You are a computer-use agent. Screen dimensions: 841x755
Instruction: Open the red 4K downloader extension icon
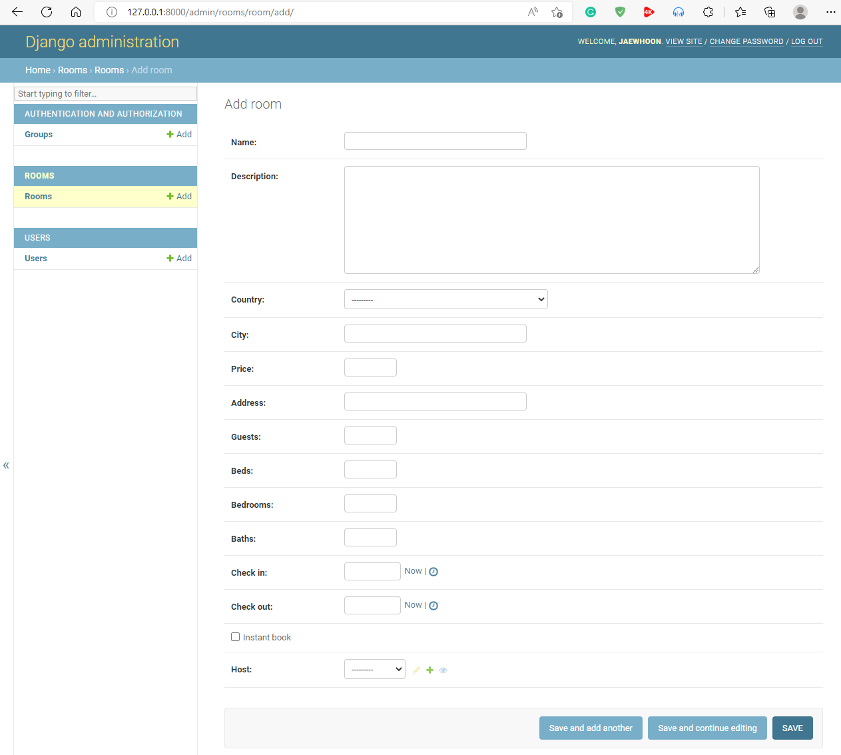(649, 12)
